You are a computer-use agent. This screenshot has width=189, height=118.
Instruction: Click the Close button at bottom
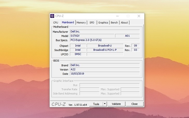(x=134, y=104)
